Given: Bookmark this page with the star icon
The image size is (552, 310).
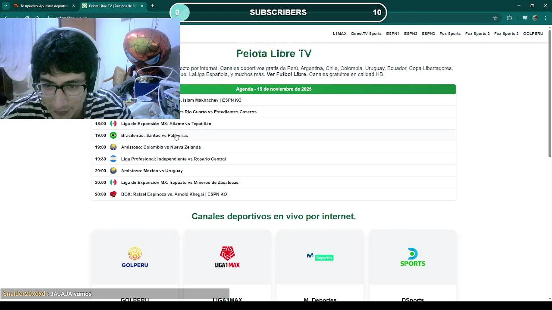Looking at the screenshot, I should [x=495, y=18].
